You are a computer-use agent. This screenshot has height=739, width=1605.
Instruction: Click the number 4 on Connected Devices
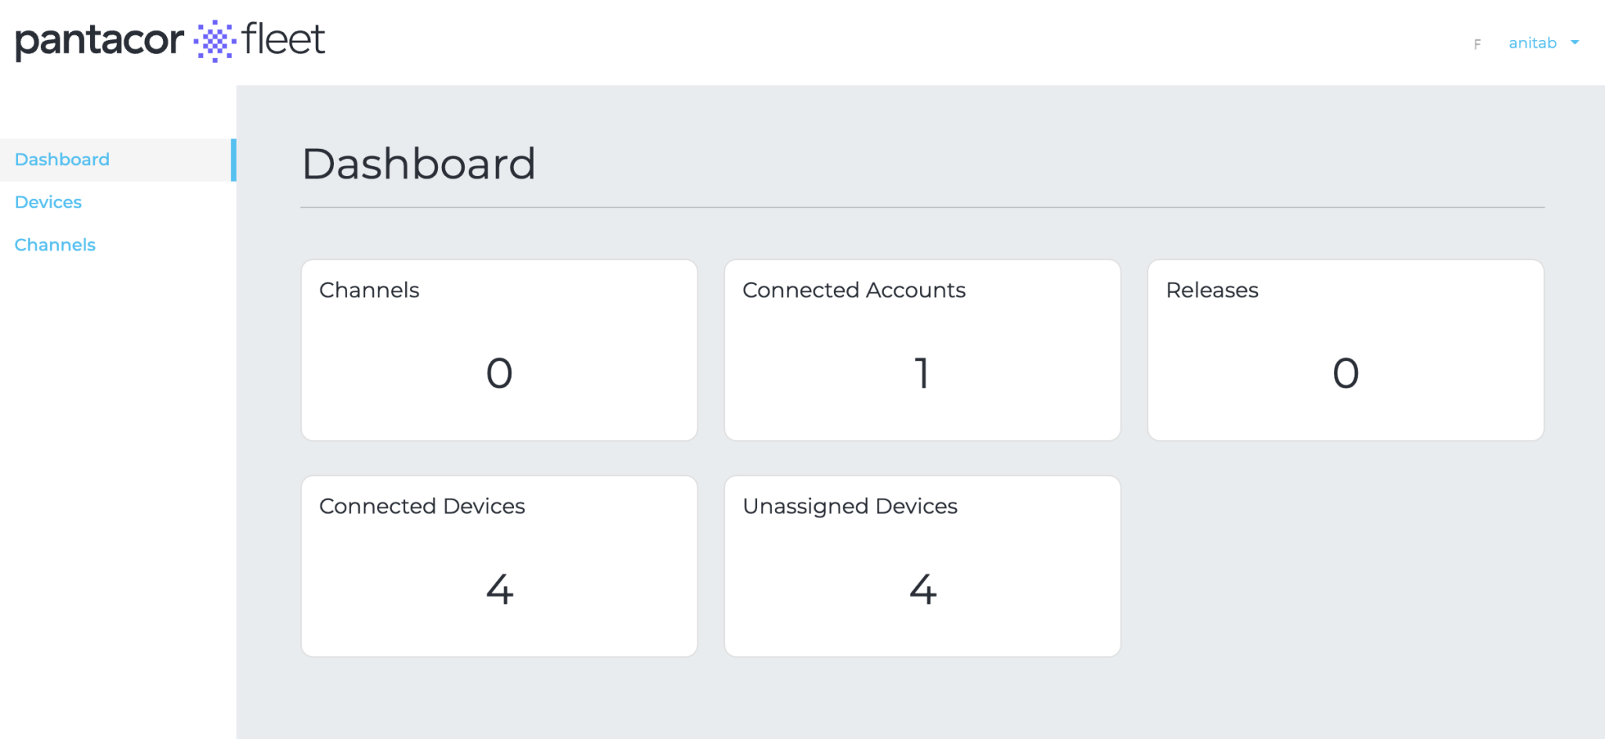coord(499,589)
